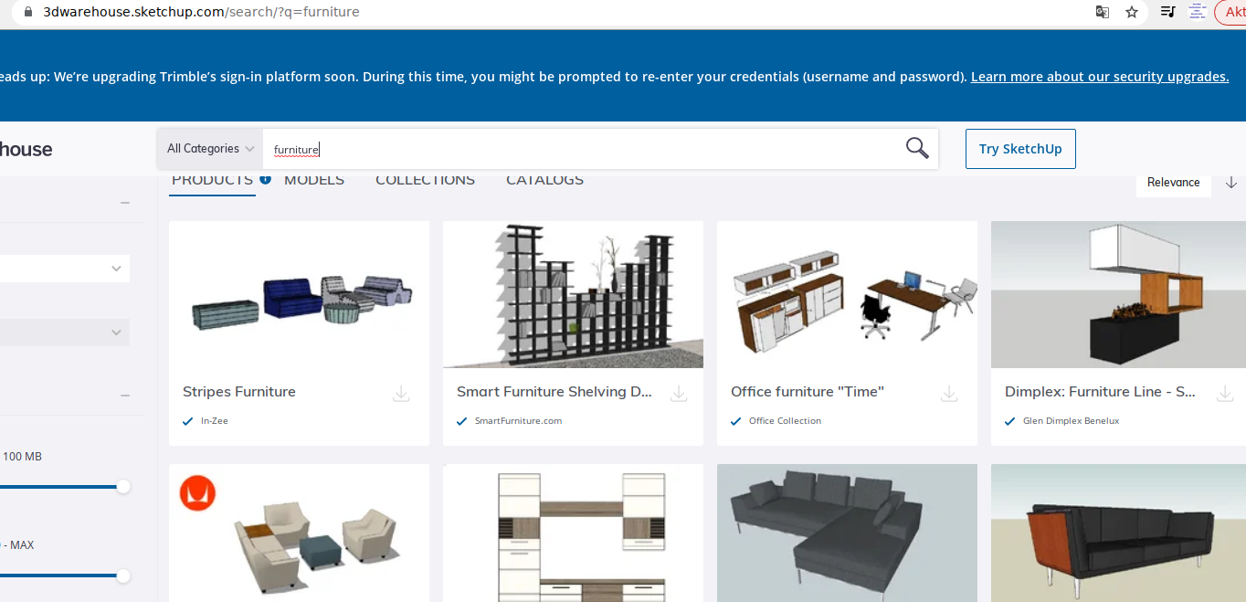This screenshot has height=602, width=1246.
Task: Click Glen Dimplex Benelux verified checkmark
Action: pos(1010,421)
